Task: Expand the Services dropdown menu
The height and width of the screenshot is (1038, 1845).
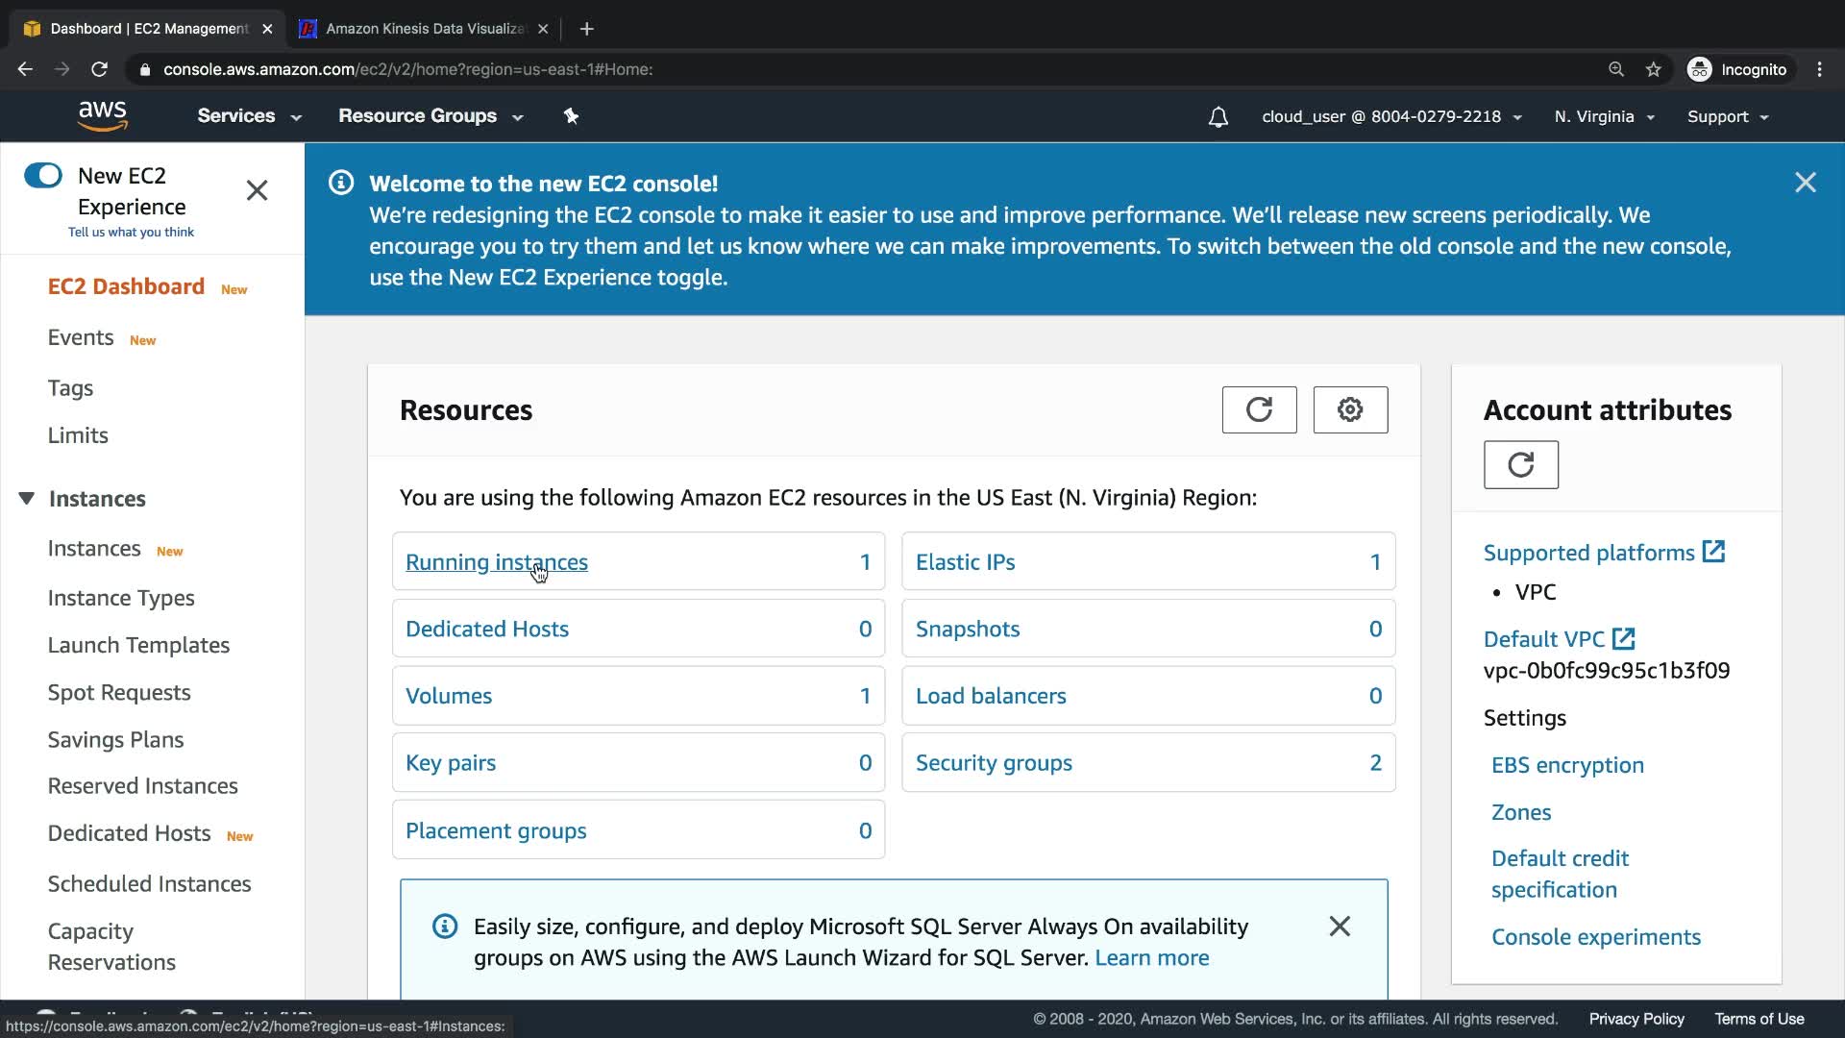Action: [x=249, y=116]
